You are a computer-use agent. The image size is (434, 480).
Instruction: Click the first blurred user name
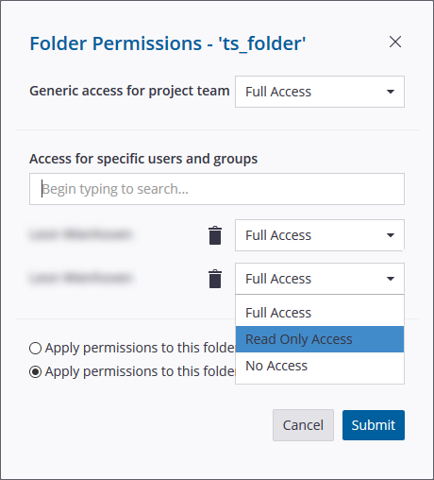81,234
